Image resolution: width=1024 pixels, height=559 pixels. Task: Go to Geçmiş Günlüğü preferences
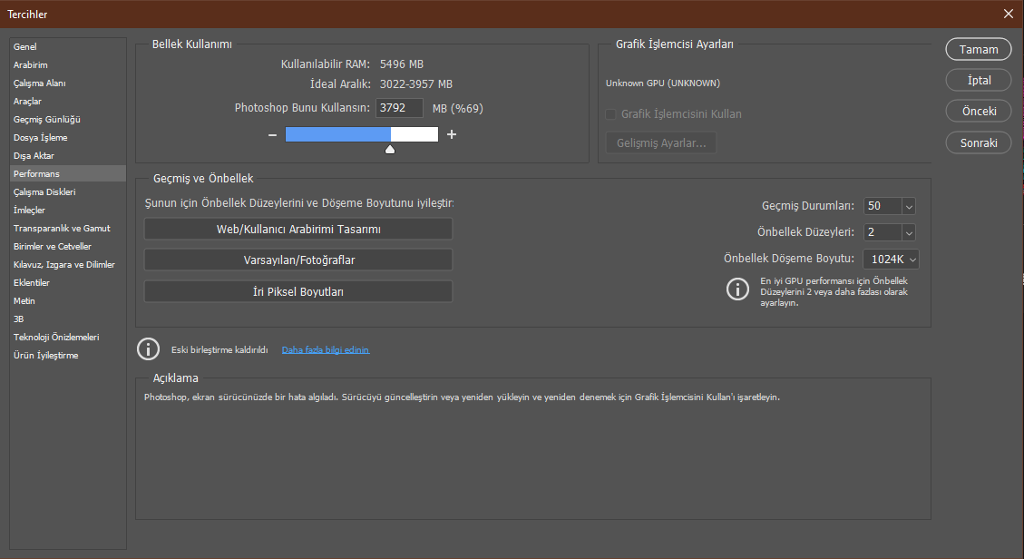point(68,120)
